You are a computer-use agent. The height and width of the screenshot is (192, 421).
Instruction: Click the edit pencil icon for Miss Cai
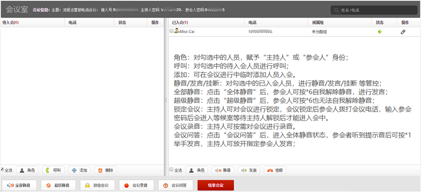[x=403, y=32]
